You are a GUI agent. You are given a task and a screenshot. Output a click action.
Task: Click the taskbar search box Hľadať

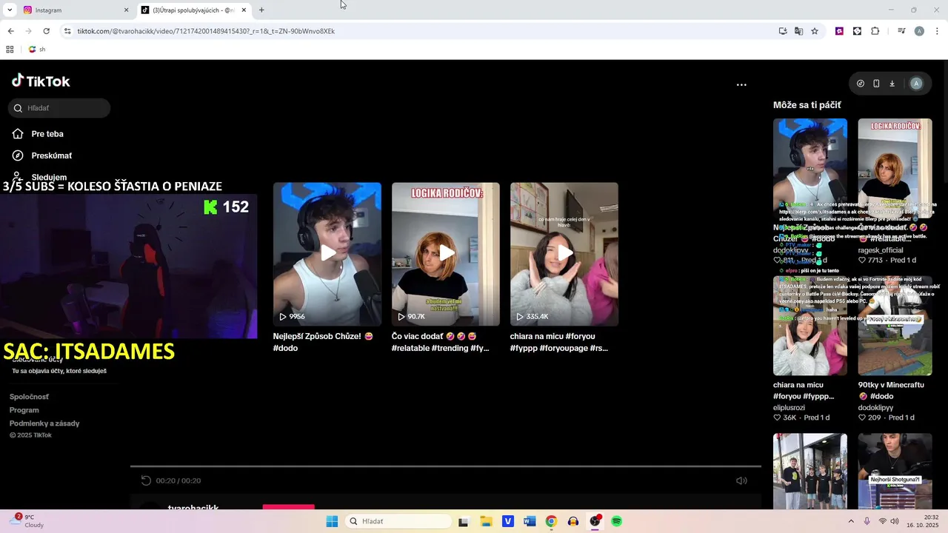click(398, 521)
